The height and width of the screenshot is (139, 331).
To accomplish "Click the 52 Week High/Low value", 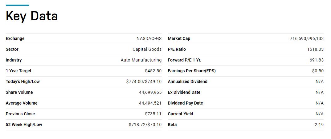I will [145, 125].
